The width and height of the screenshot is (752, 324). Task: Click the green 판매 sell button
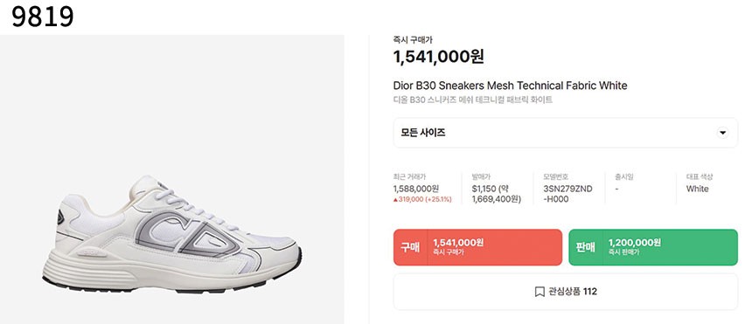pos(653,247)
